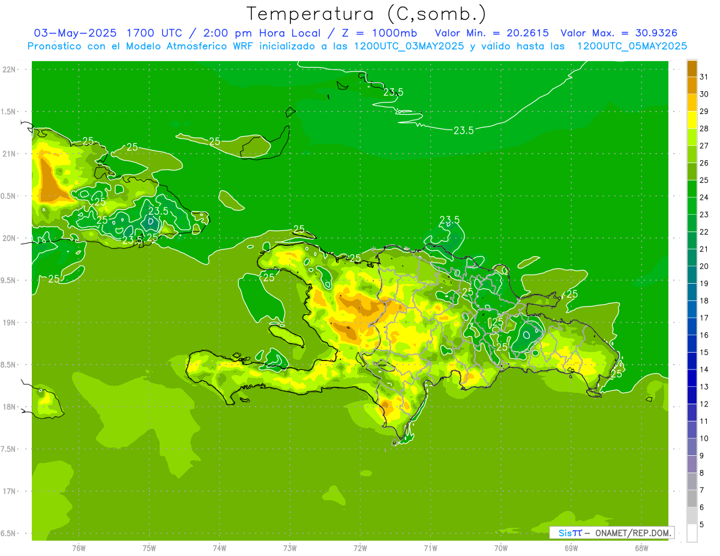The image size is (720, 556).
Task: Pick the colorbar swatch between 29 and 30
Action: pyautogui.click(x=692, y=103)
